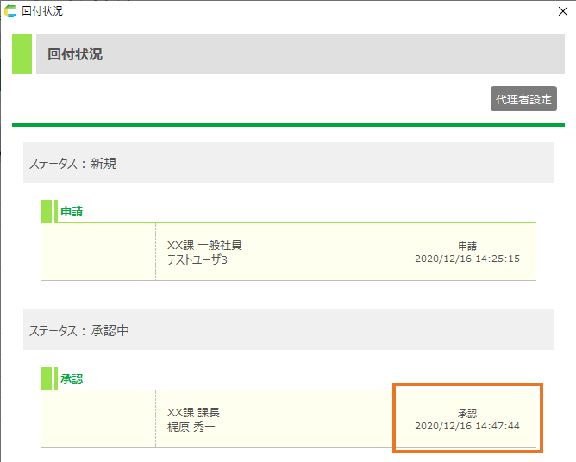
Task: Select the ステータス：承認中 status bar
Action: (x=288, y=330)
